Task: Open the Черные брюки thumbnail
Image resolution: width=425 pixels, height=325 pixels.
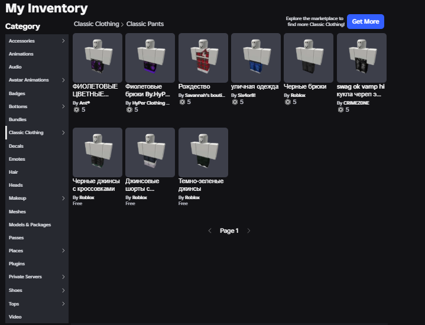Action: pos(309,58)
